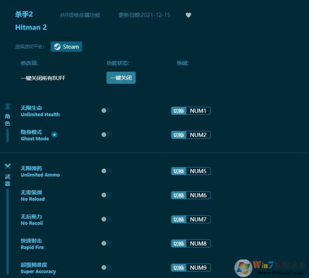Click the heart favorite icon at top
This screenshot has height=278, width=309.
tap(188, 15)
